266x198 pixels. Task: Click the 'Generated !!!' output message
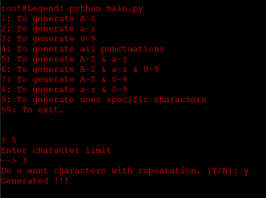35,181
